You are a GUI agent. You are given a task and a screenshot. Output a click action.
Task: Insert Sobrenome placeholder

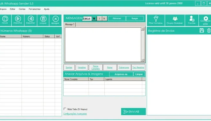[x=124, y=67]
